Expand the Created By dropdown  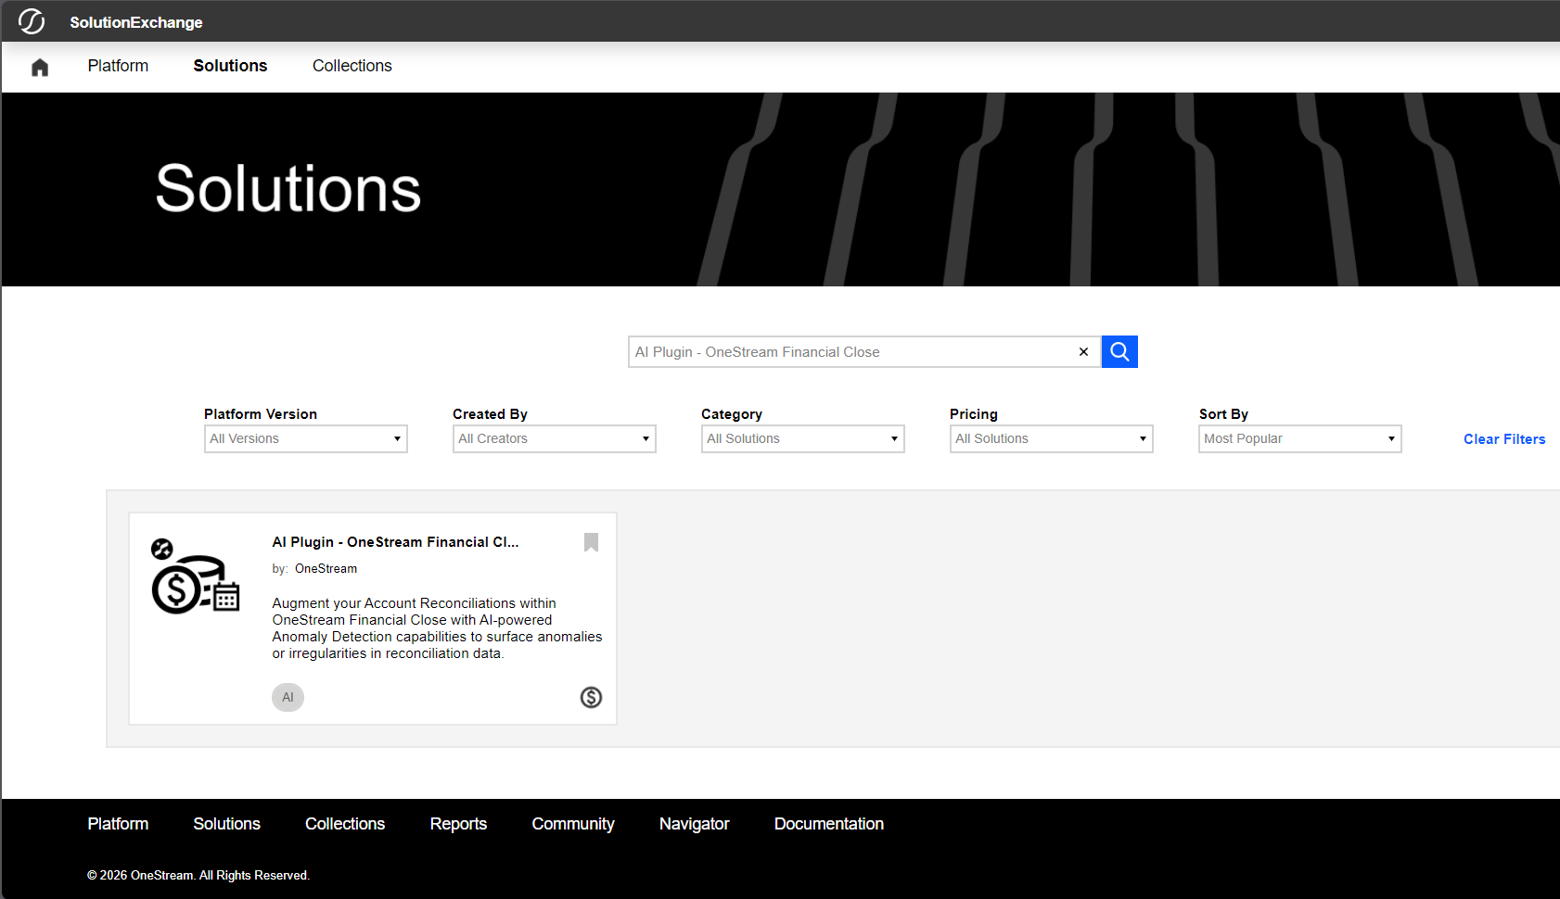click(555, 438)
